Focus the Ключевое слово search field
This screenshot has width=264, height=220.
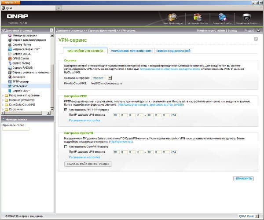16,129
